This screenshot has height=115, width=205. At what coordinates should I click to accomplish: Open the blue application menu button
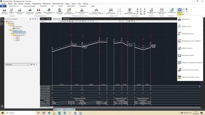coord(3,6)
